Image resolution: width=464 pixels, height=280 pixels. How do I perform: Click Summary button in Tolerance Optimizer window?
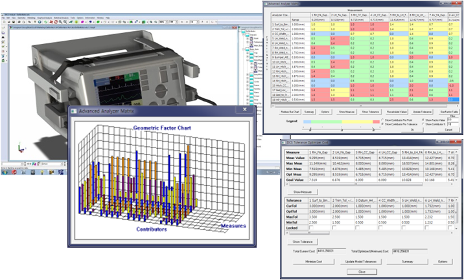407,262
